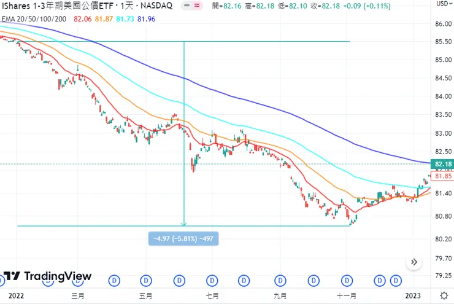Click the red price label 81.85
454x304 pixels.
pos(442,176)
